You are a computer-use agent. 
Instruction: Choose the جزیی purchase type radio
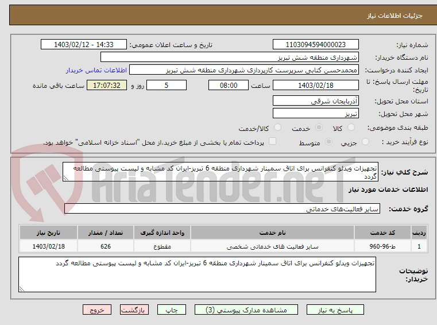tap(365, 142)
